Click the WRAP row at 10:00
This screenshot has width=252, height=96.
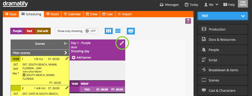[97, 84]
